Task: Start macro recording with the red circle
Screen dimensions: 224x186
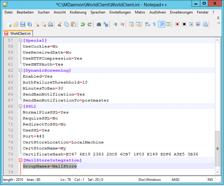Action: tap(178, 24)
